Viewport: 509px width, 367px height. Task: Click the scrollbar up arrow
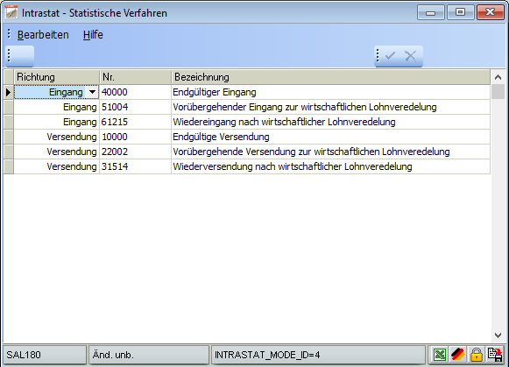click(498, 77)
